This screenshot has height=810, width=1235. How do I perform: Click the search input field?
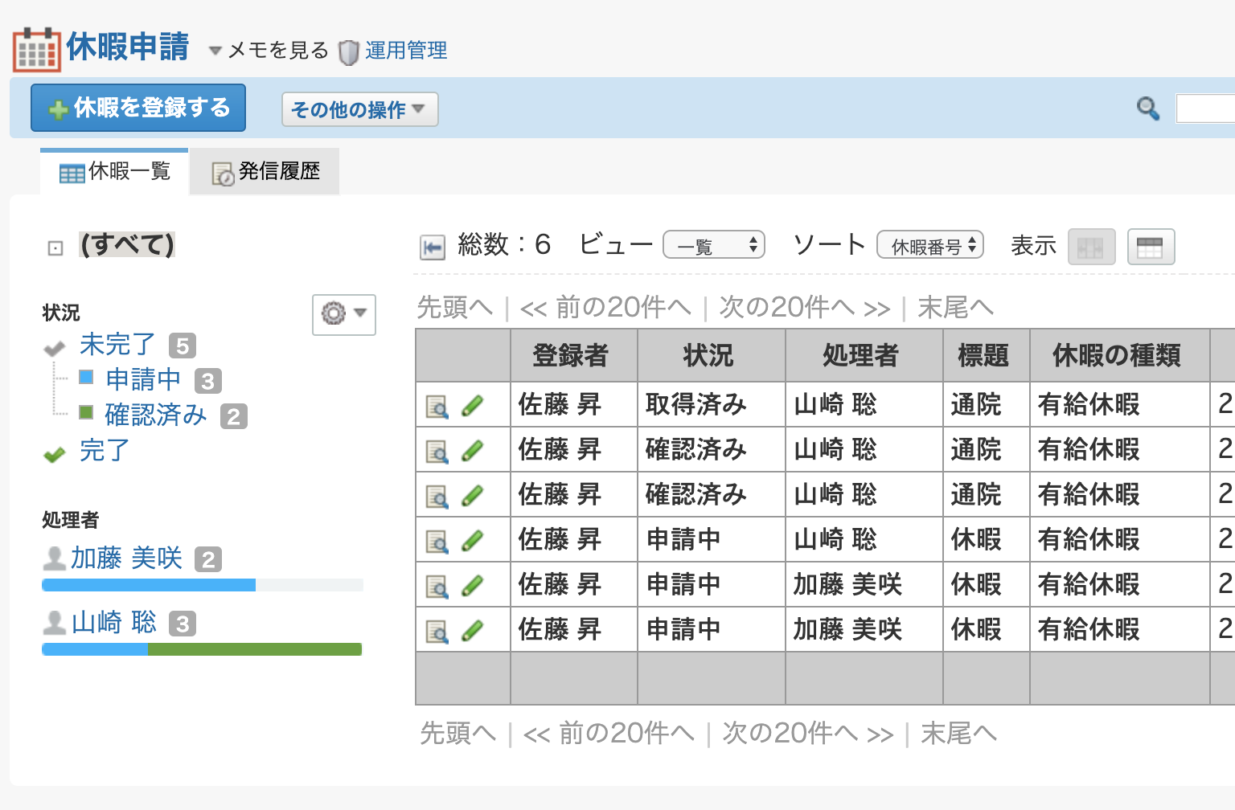click(x=1204, y=108)
